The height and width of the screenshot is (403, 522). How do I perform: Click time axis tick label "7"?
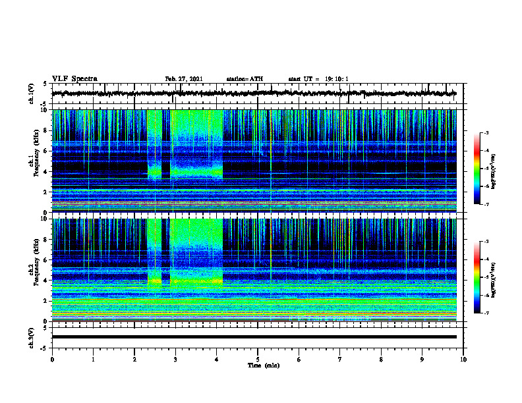tap(340, 360)
